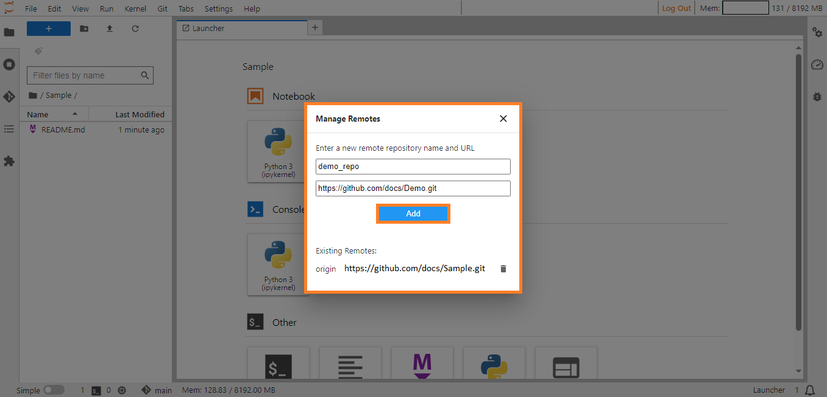This screenshot has width=827, height=397.
Task: Open Running Terminals and Kernels panel
Action: tap(9, 64)
